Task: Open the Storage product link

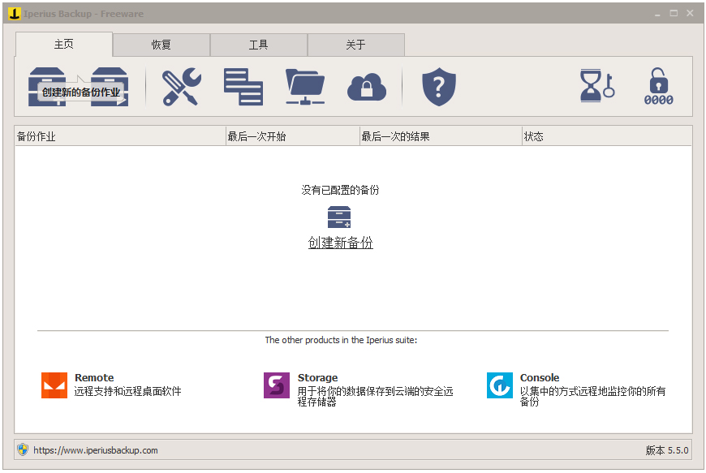Action: coord(317,377)
